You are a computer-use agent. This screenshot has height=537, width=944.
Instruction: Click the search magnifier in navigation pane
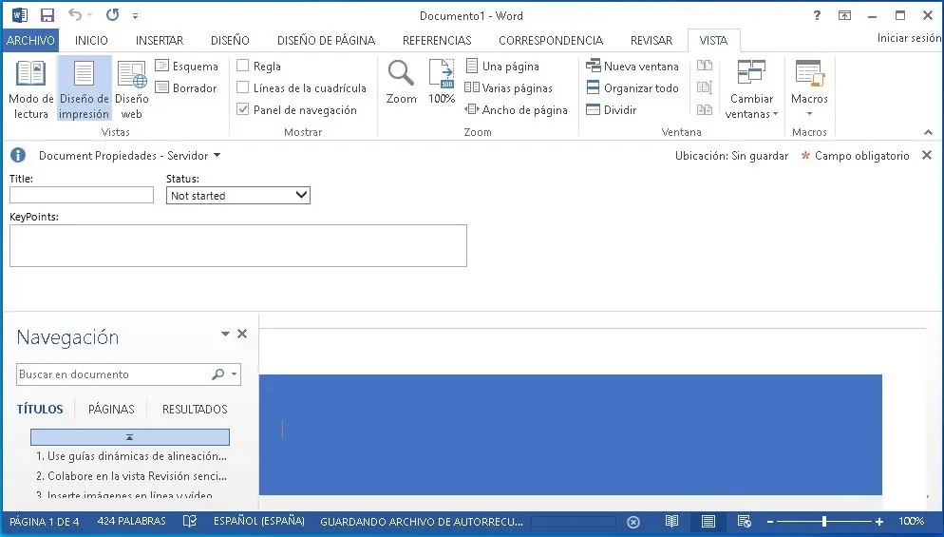coord(217,374)
